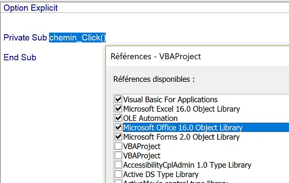
Task: Select Active DS Type Library entry
Action: (161, 174)
